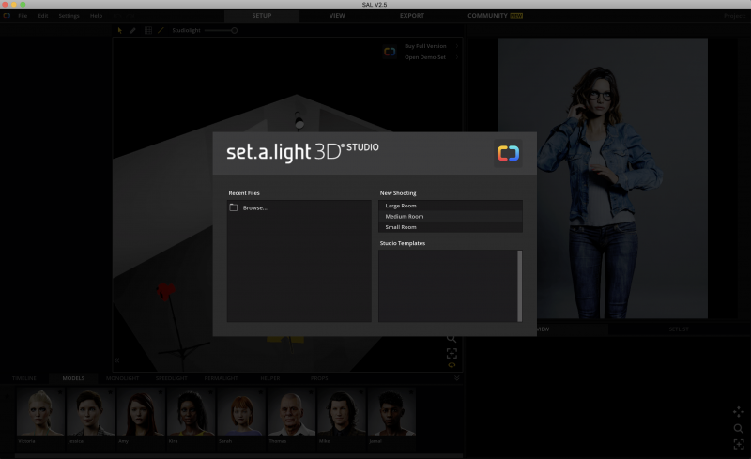Select the arrow pointer tool
The width and height of the screenshot is (751, 459).
[120, 30]
